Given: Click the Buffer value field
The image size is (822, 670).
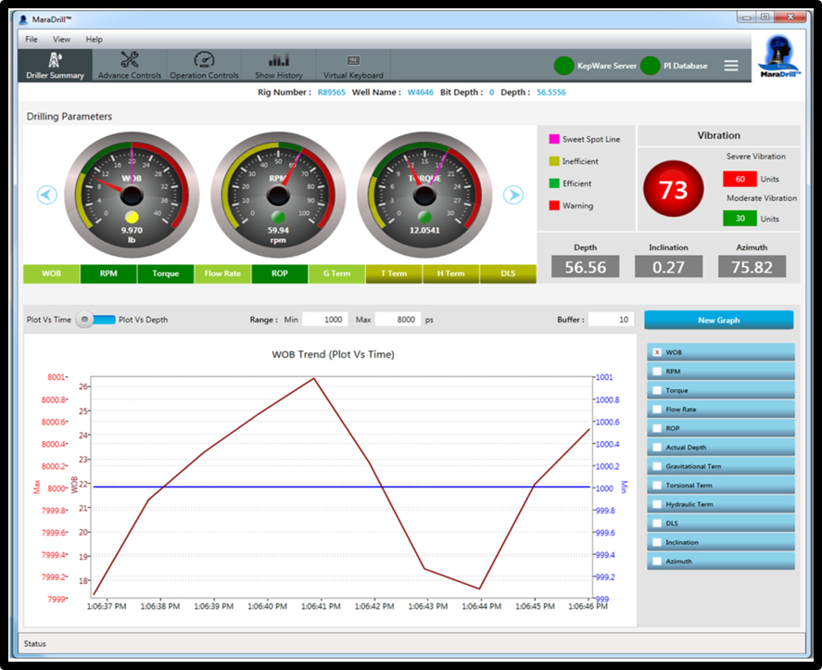Looking at the screenshot, I should [x=611, y=320].
